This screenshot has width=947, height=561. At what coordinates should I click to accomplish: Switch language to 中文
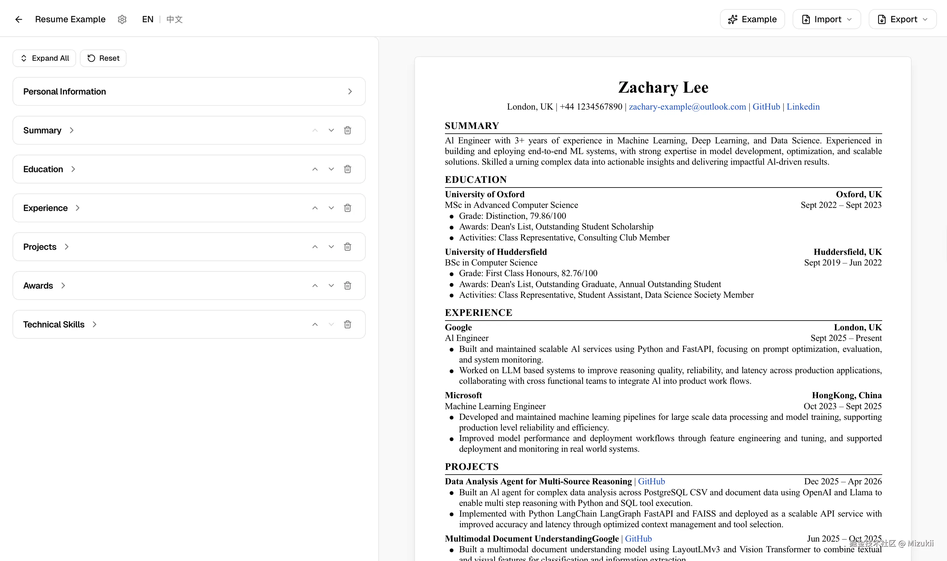click(x=174, y=19)
